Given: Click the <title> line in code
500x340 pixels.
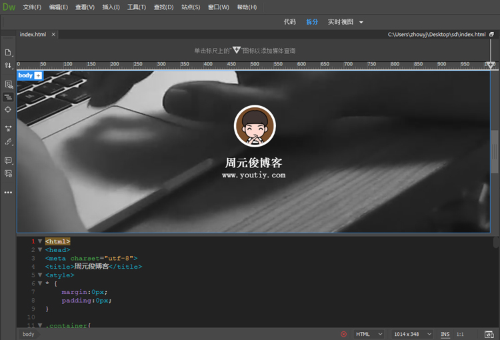Looking at the screenshot, I should (x=93, y=267).
